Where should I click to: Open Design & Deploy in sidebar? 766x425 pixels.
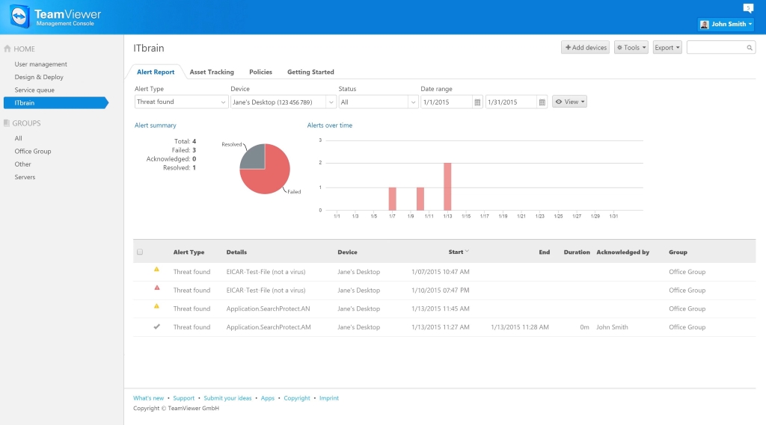[39, 77]
